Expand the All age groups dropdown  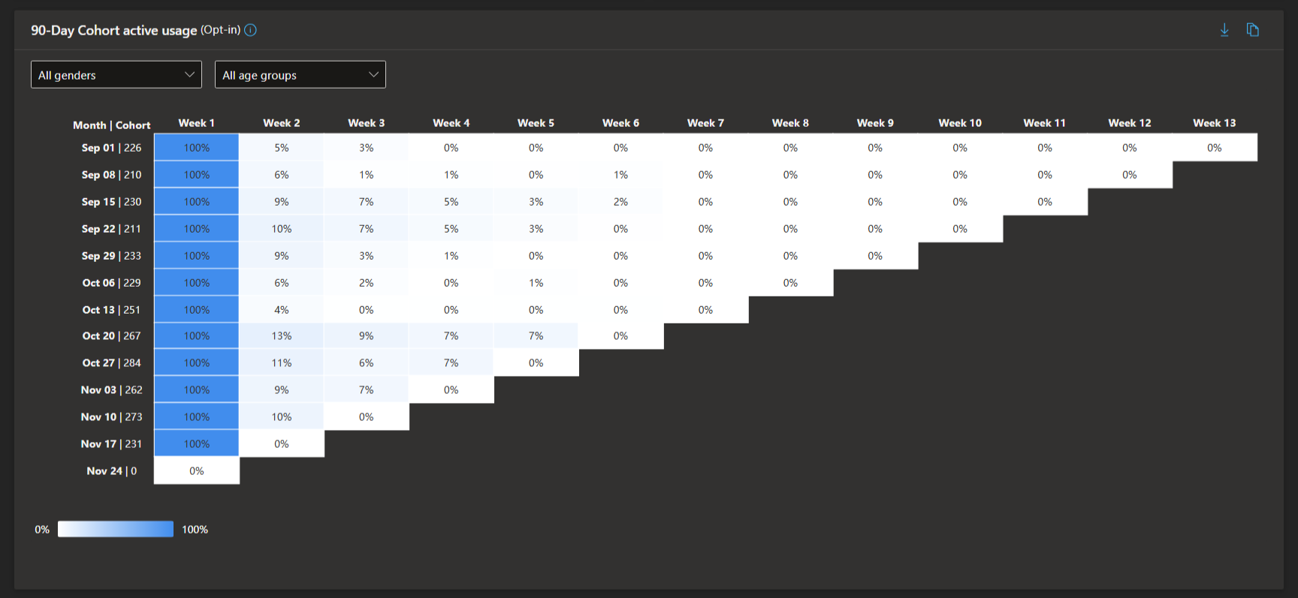(300, 74)
